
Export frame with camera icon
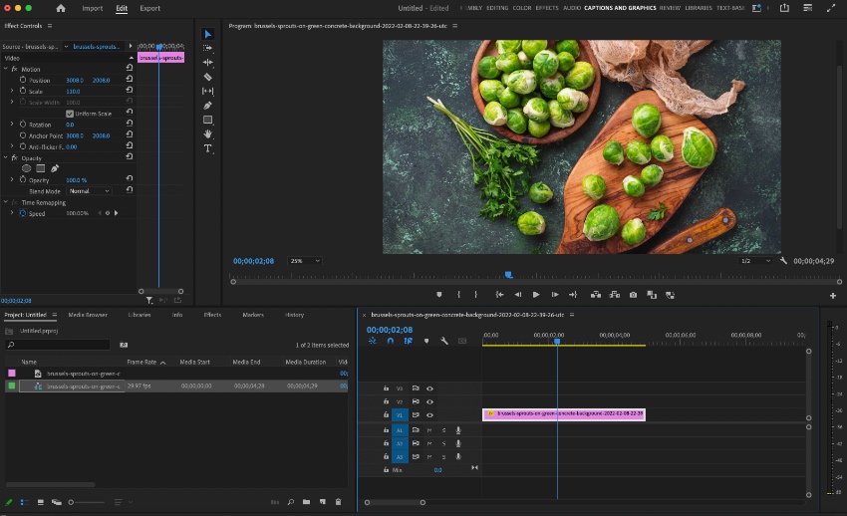coord(633,295)
